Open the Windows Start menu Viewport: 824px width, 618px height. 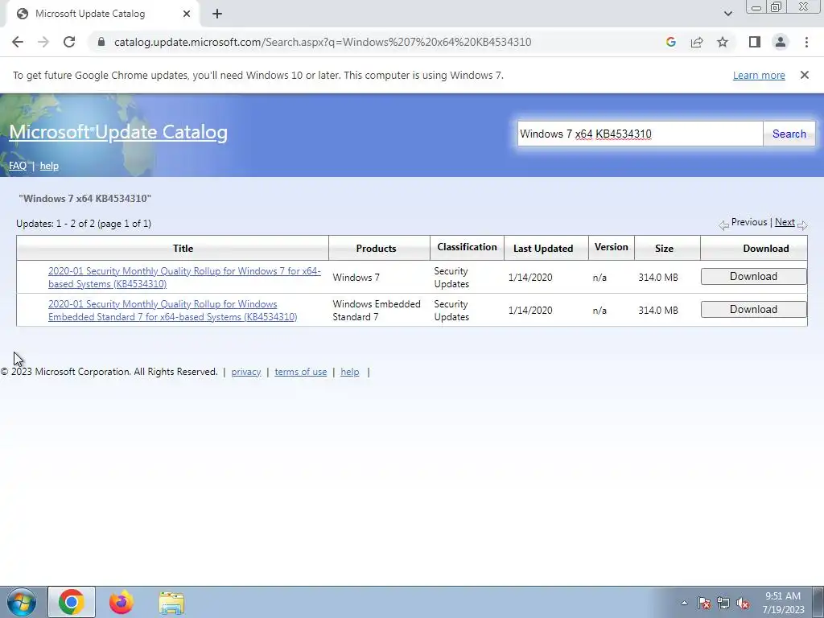(22, 602)
